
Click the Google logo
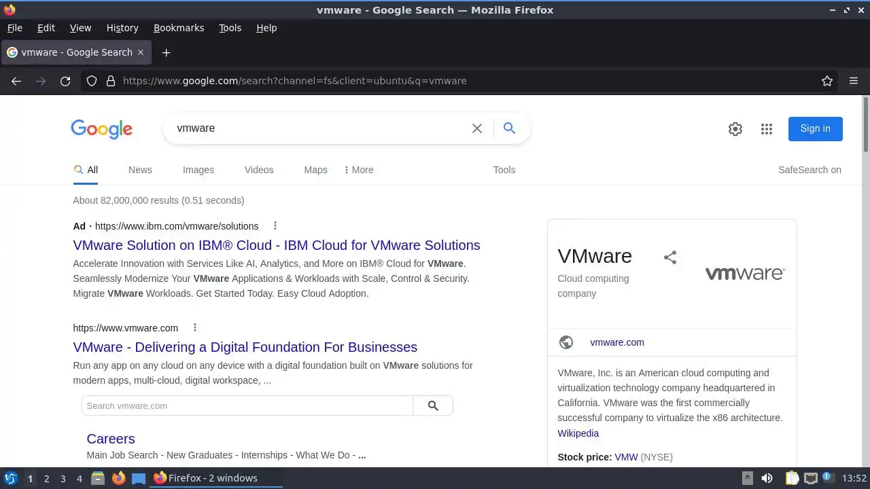(x=101, y=129)
